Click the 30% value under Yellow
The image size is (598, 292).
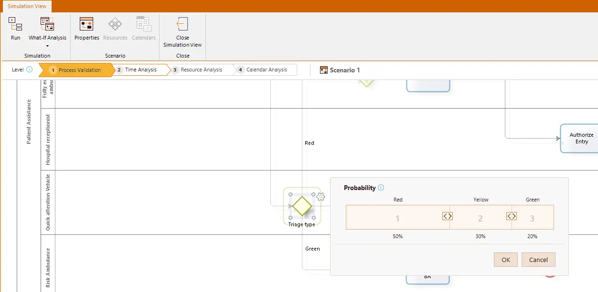pos(481,236)
